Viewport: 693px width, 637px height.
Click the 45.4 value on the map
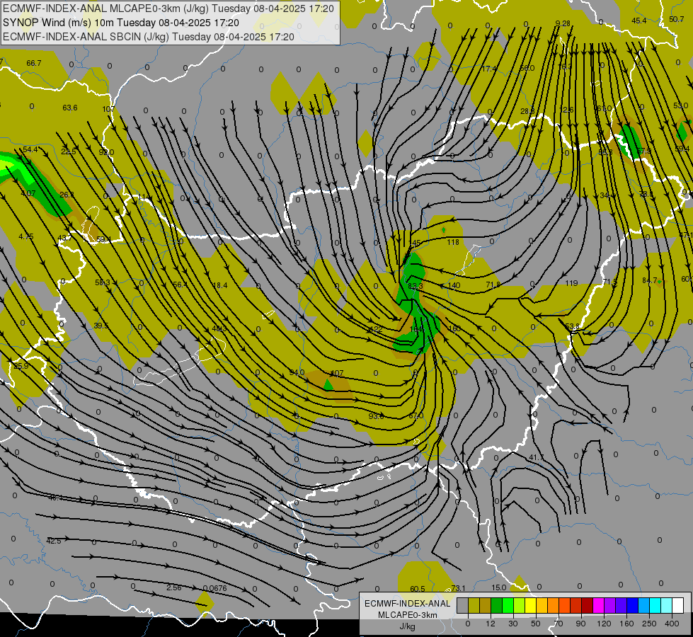(638, 21)
